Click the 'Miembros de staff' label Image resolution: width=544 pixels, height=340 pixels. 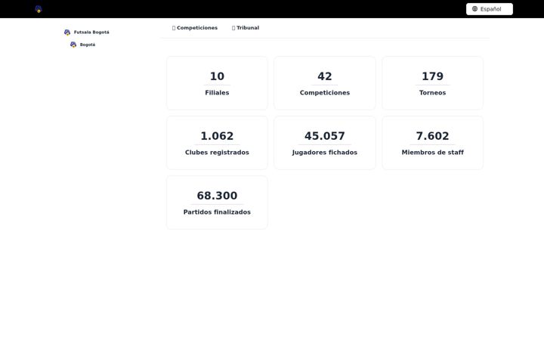(433, 153)
